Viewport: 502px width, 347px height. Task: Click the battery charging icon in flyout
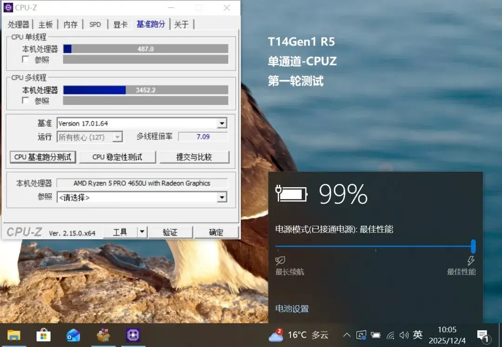(x=291, y=194)
